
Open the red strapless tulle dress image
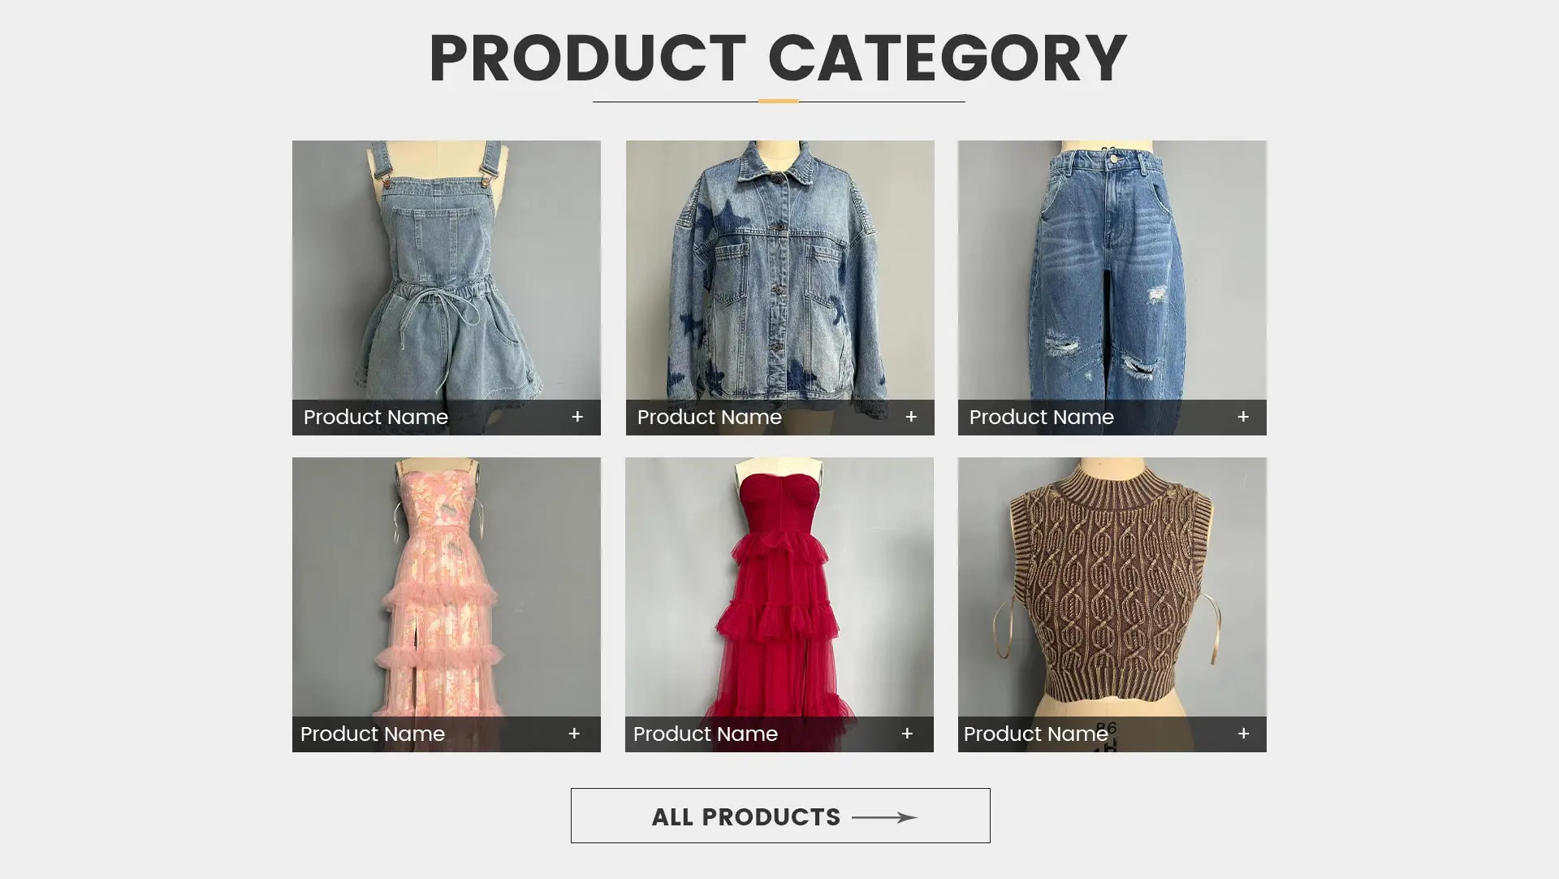pyautogui.click(x=779, y=587)
